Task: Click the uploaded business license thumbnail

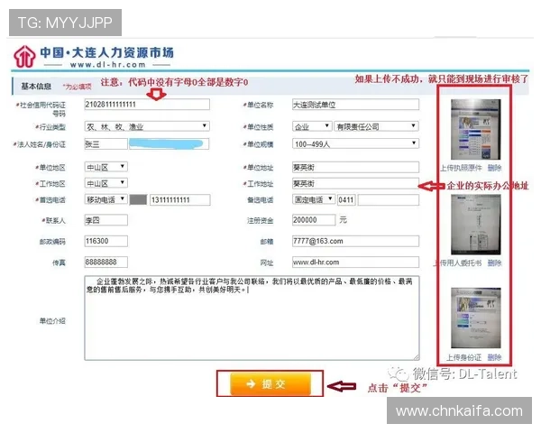Action: 475,130
